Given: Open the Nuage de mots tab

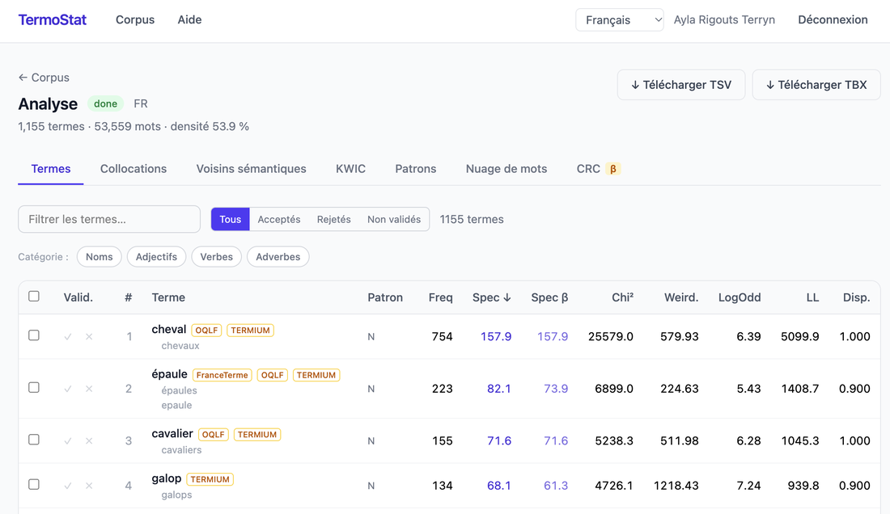Looking at the screenshot, I should tap(506, 169).
